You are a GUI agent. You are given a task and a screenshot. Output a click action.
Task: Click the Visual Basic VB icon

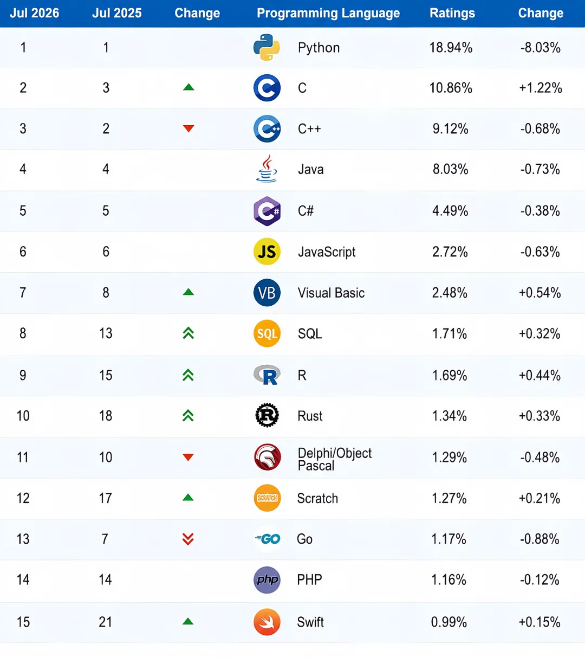tap(267, 293)
